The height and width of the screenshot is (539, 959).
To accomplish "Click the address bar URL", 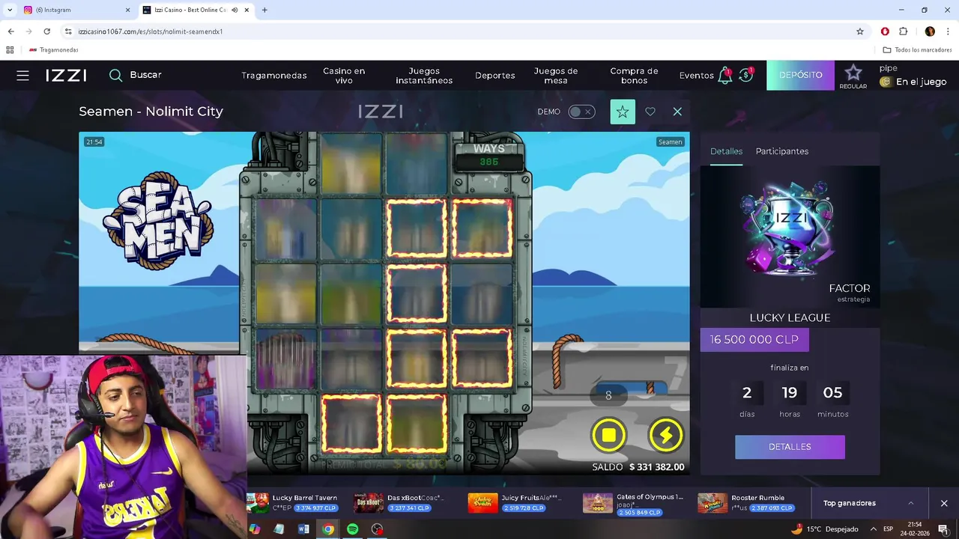I will [x=150, y=31].
